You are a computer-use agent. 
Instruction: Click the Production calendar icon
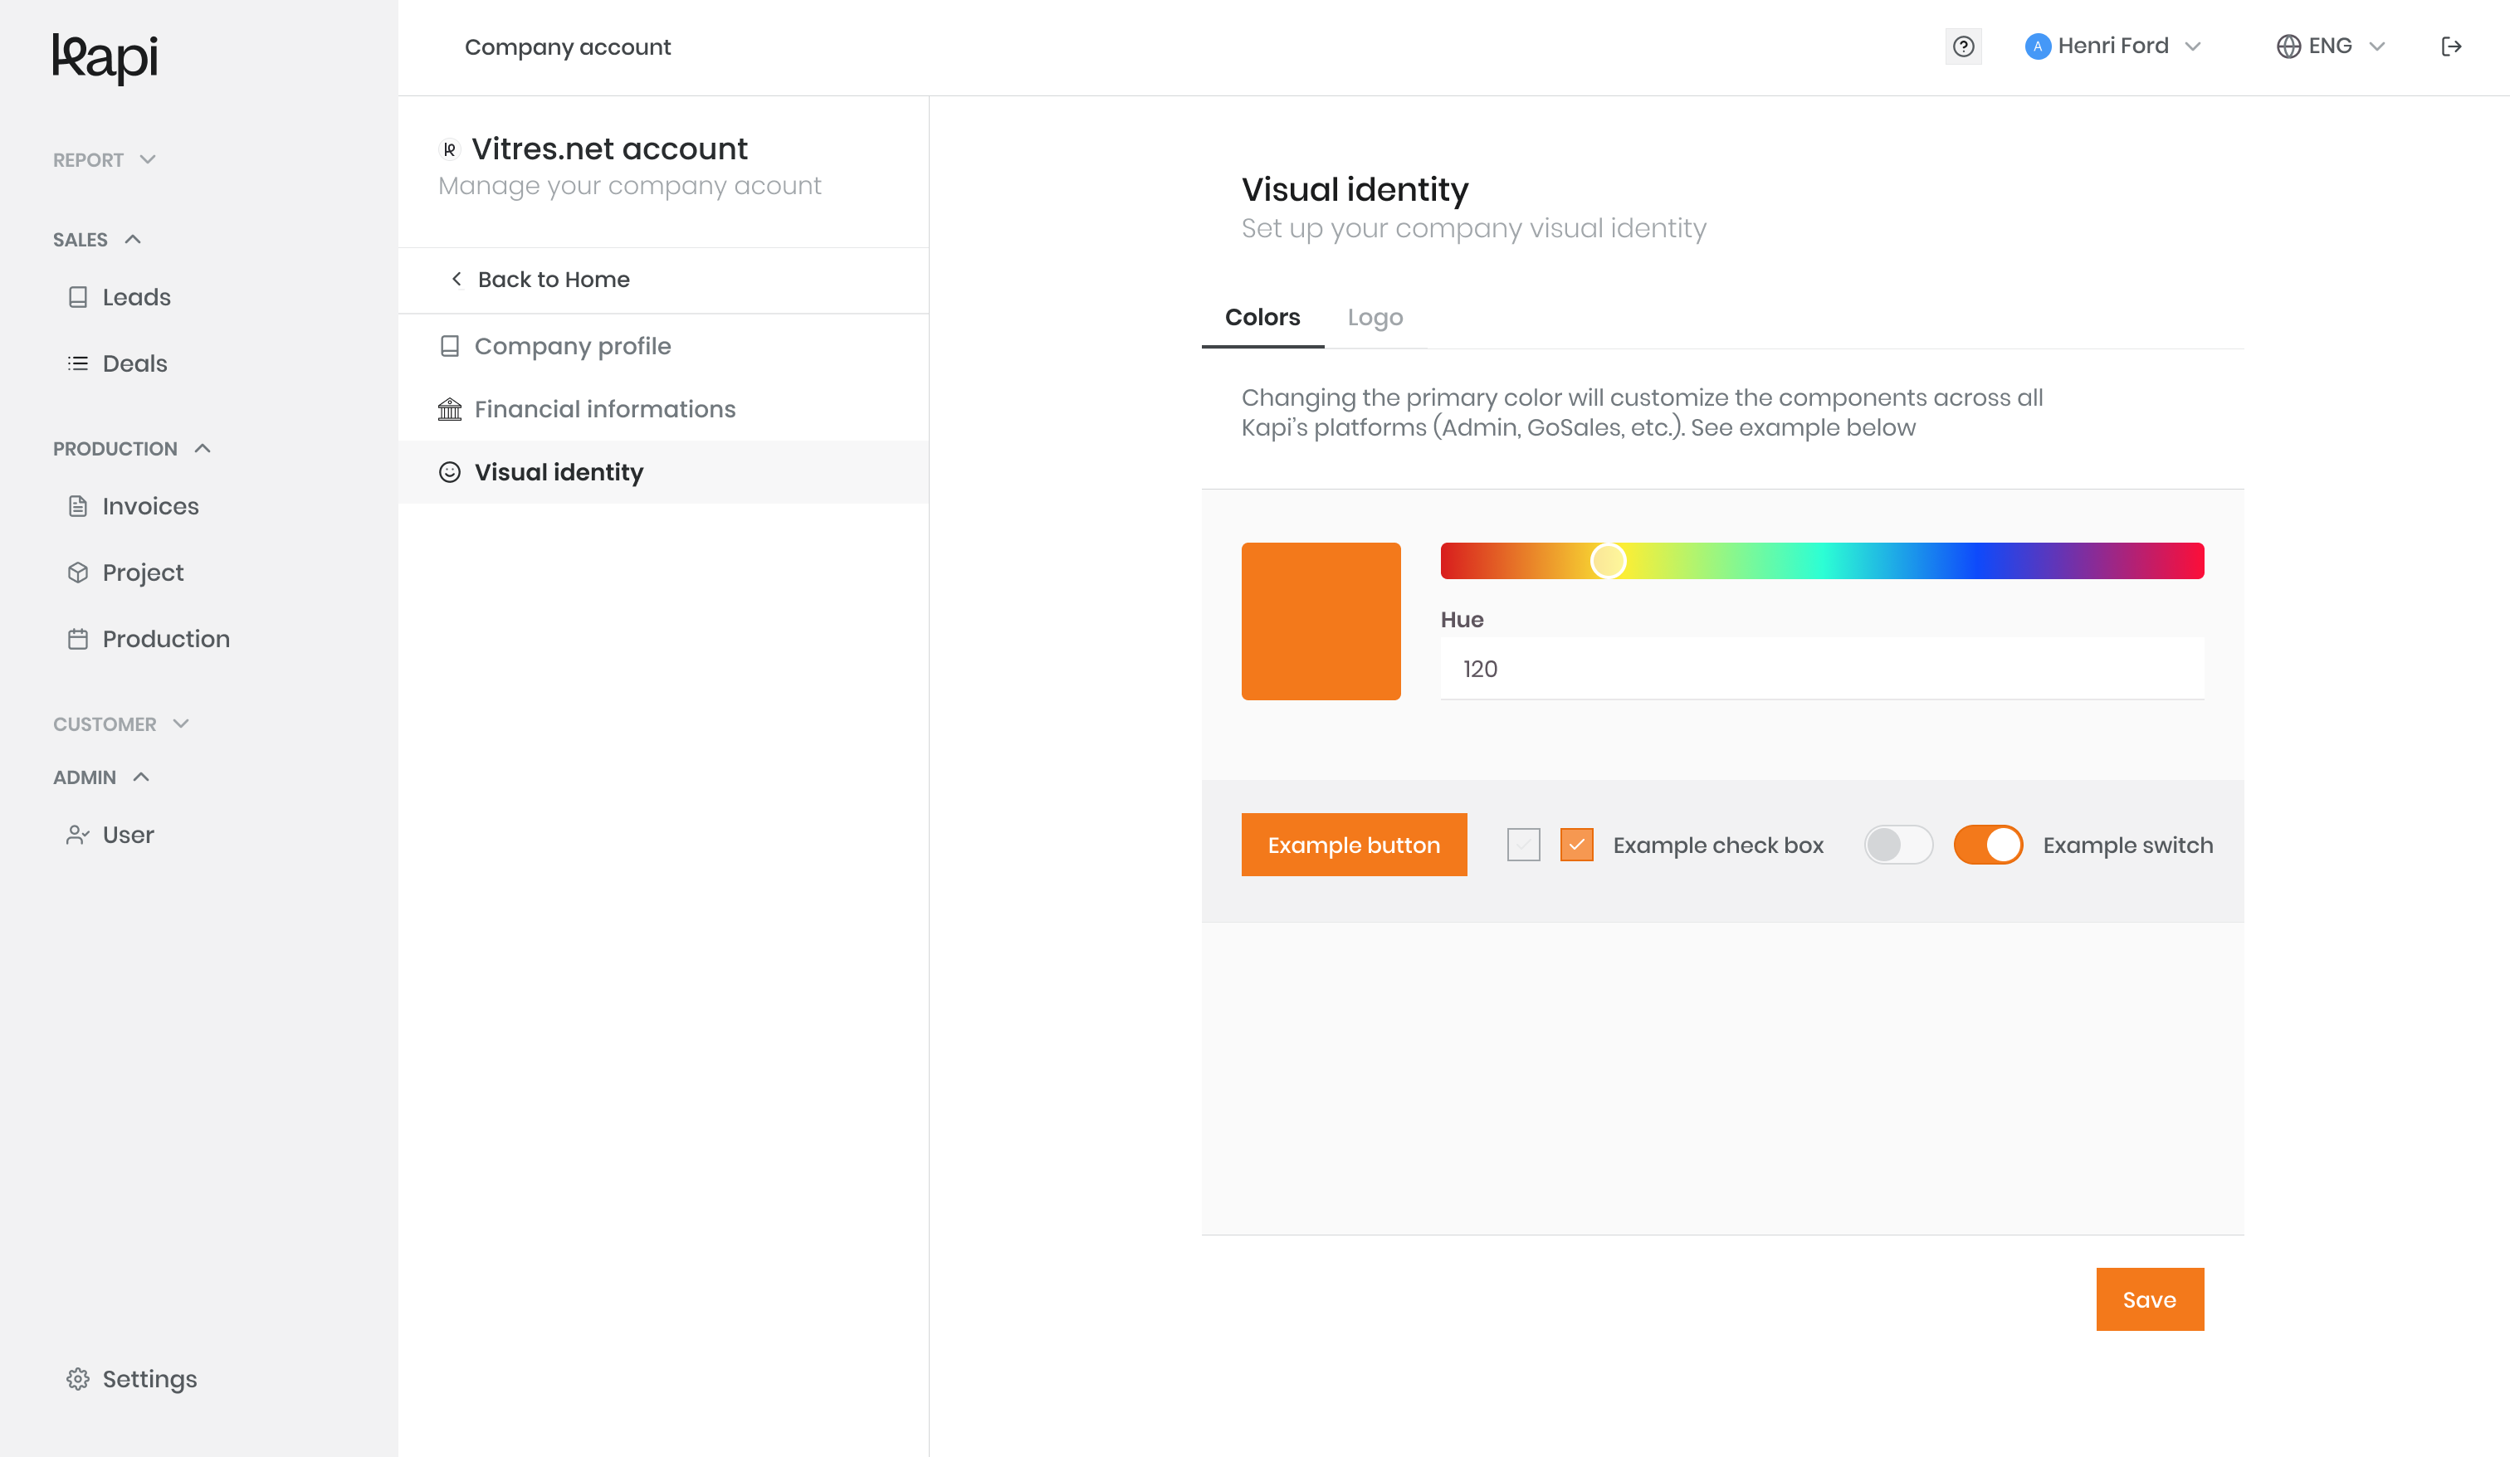pos(78,638)
